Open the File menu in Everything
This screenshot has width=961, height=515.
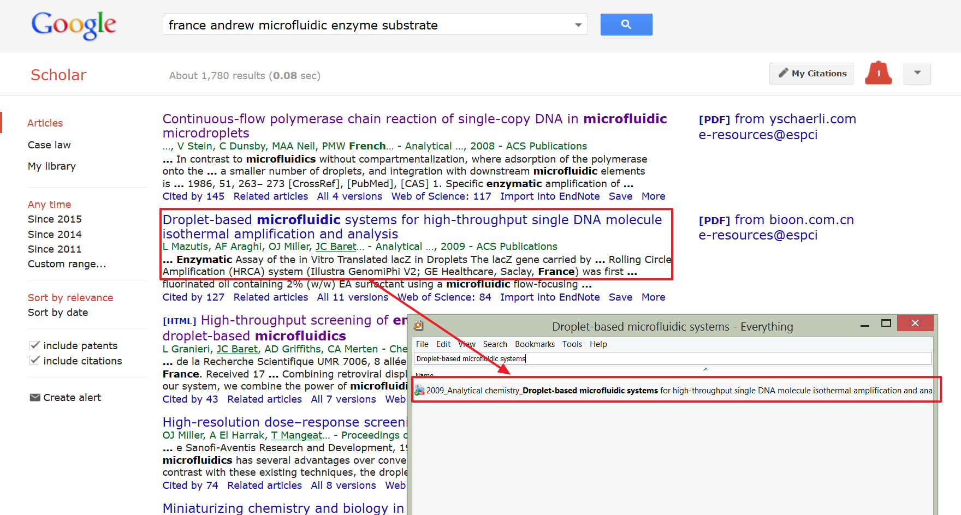(422, 344)
